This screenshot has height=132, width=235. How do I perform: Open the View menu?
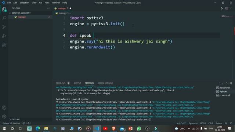point(34,3)
